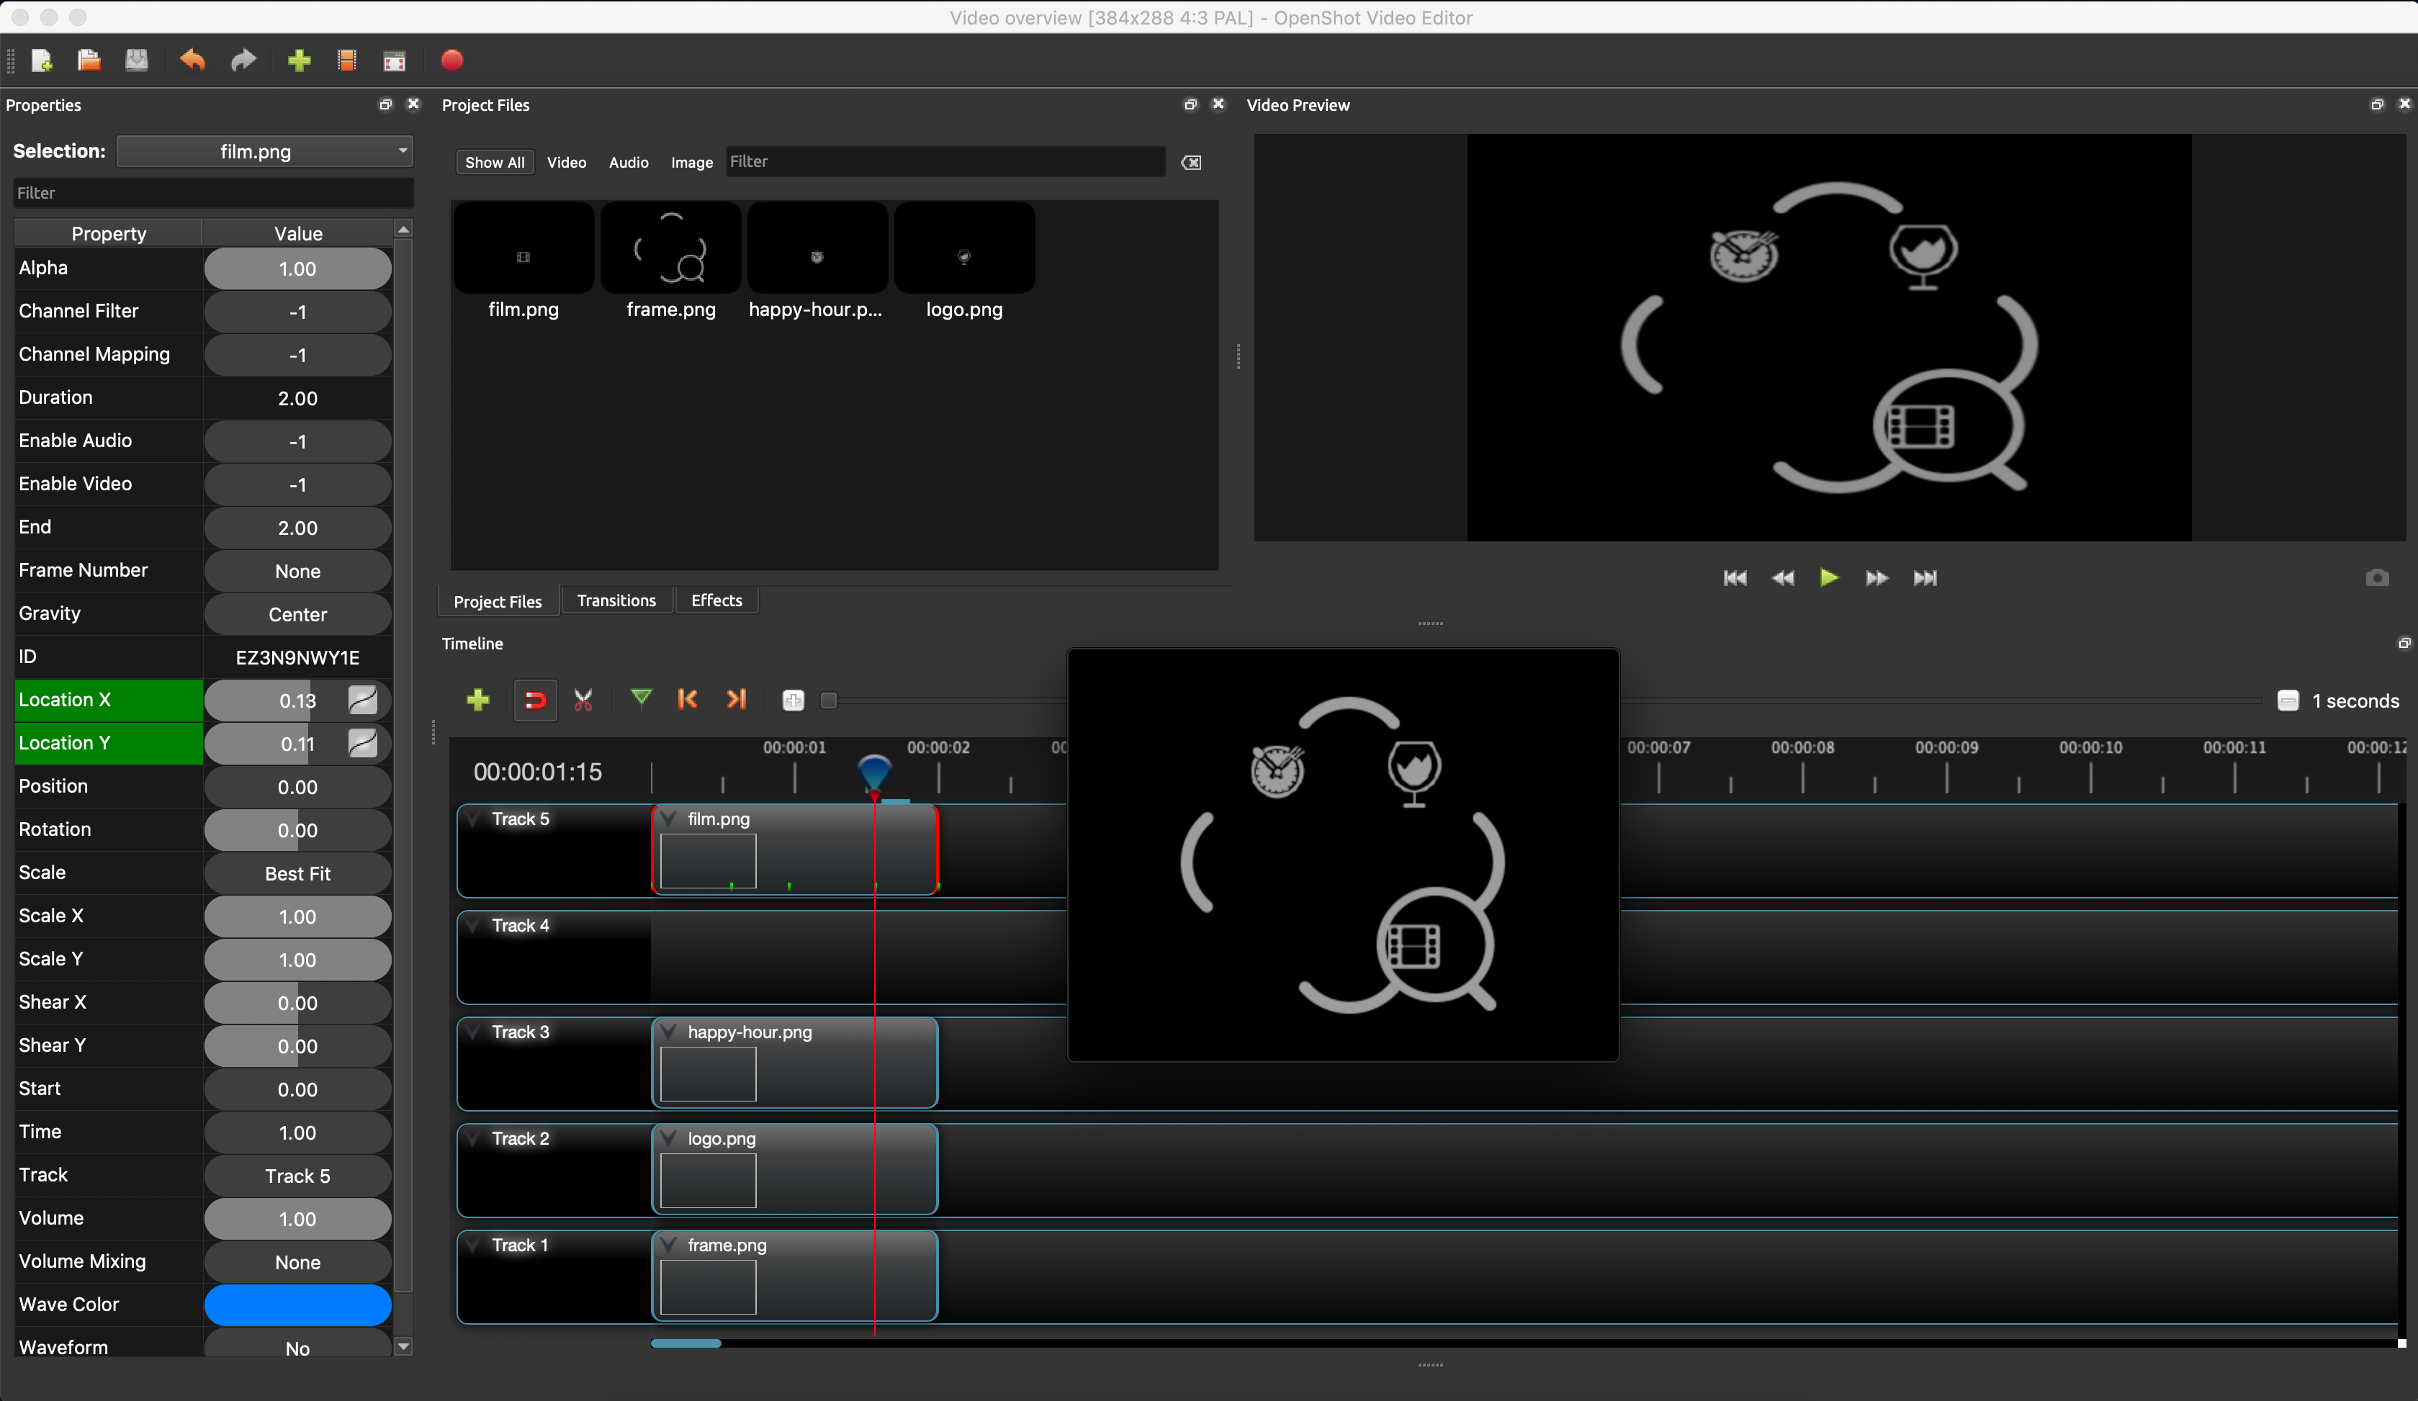Open the Track 5 header menu arrow

tap(474, 819)
